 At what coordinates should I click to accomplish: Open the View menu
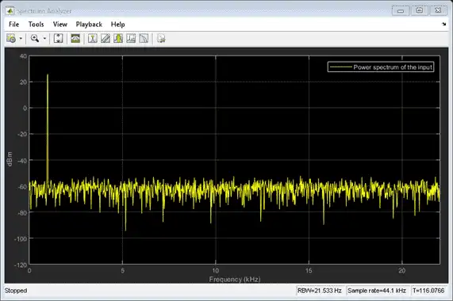[x=60, y=25]
